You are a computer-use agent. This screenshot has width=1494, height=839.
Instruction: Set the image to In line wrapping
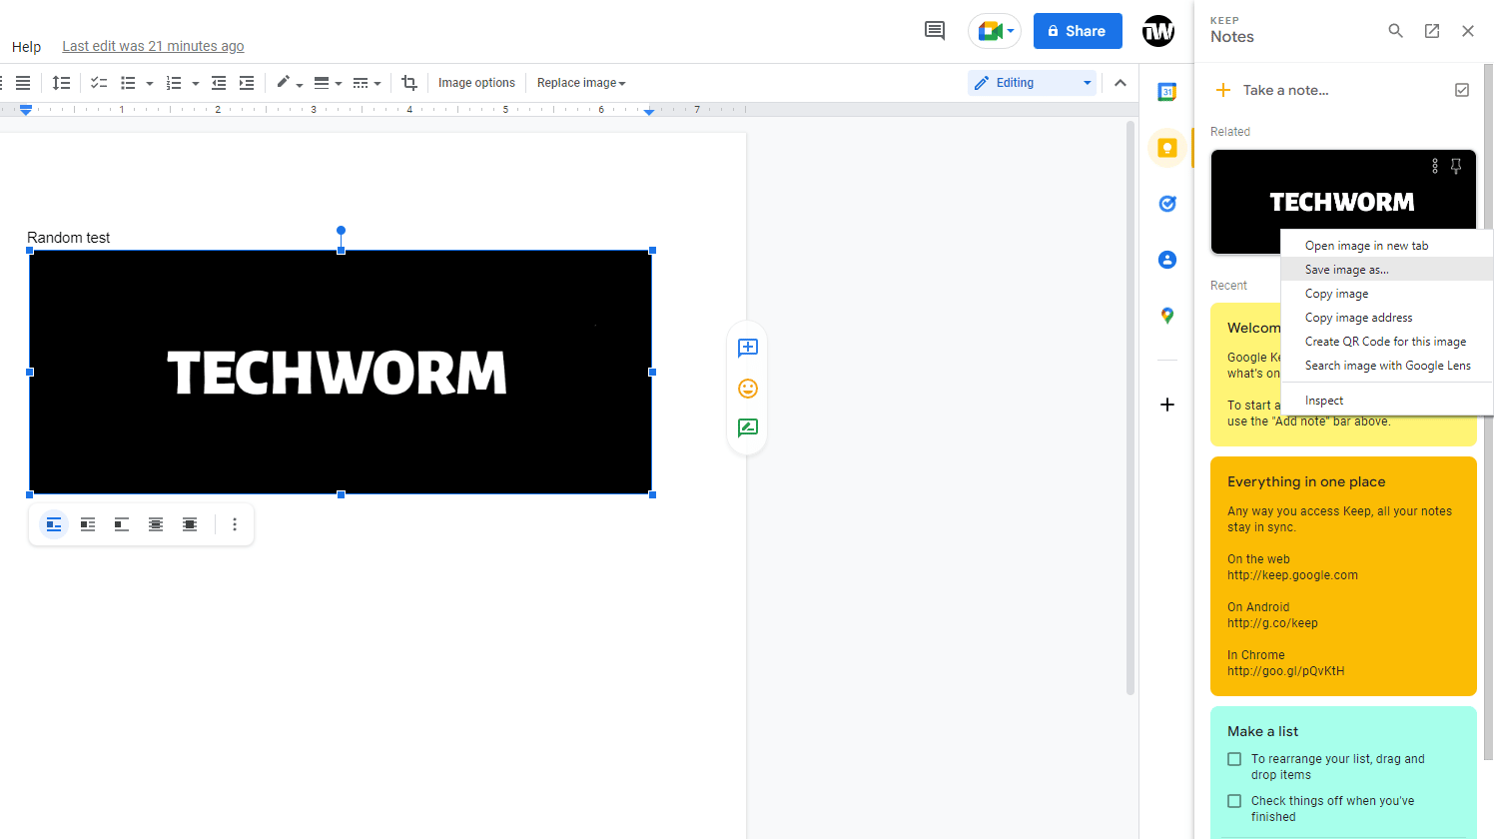(54, 524)
